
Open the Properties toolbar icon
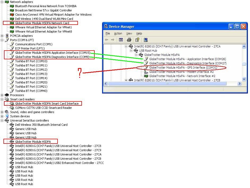click(137, 40)
